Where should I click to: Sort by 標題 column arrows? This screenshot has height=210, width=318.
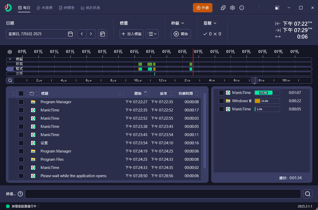(120, 93)
